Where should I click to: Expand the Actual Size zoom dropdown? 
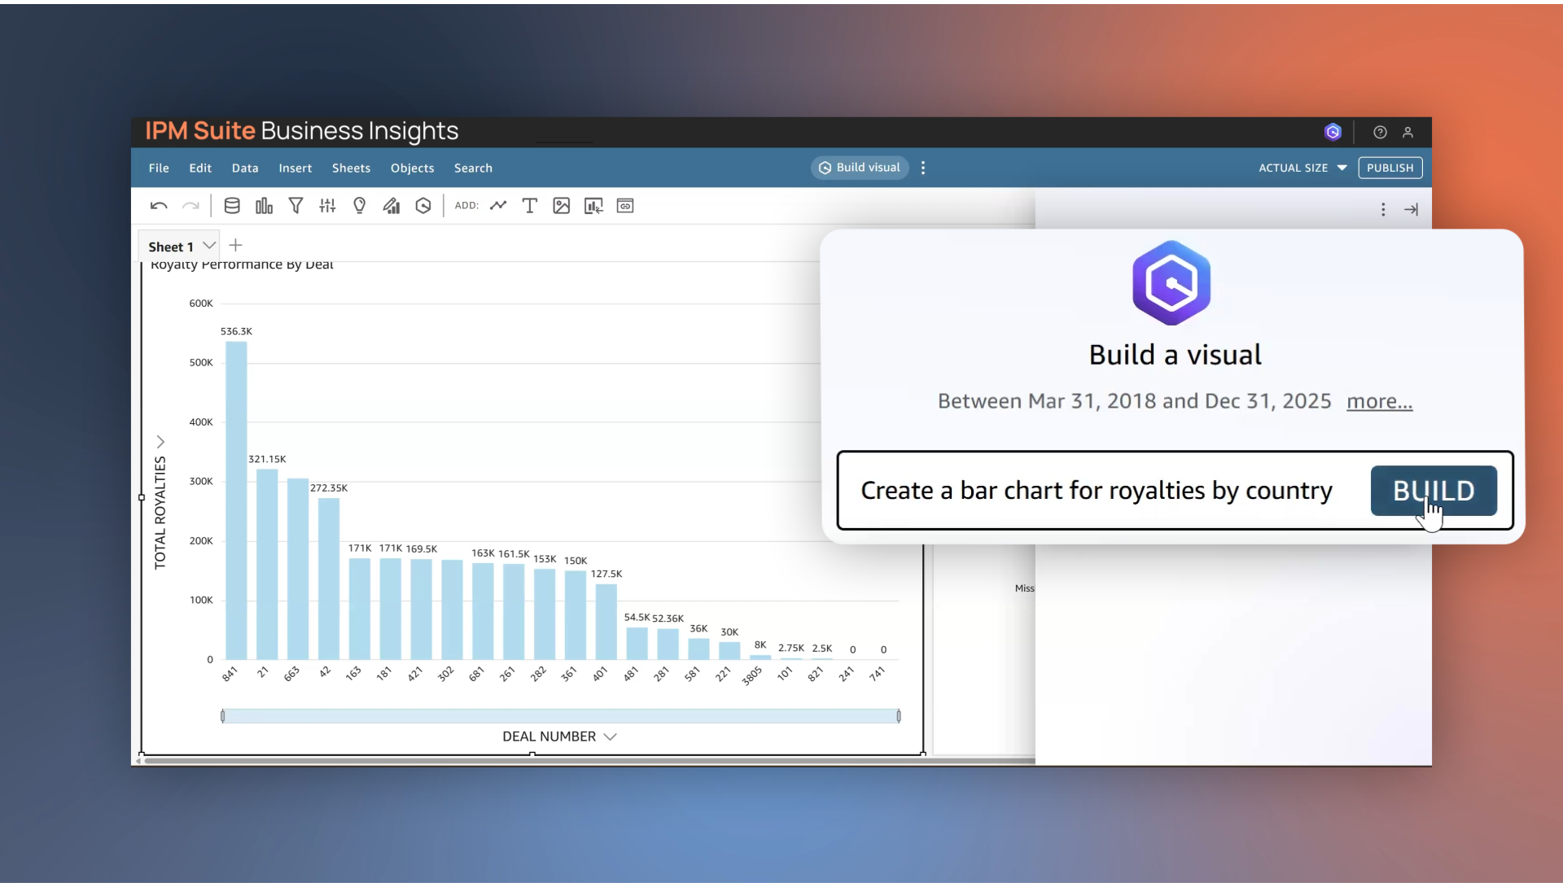point(1302,168)
